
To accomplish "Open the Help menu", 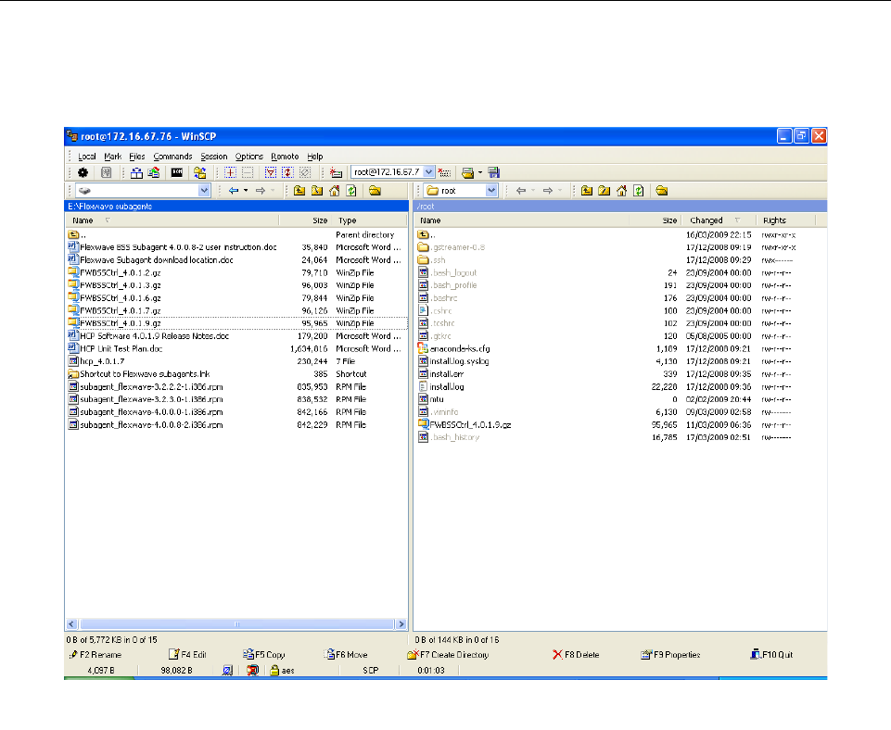I will coord(315,157).
